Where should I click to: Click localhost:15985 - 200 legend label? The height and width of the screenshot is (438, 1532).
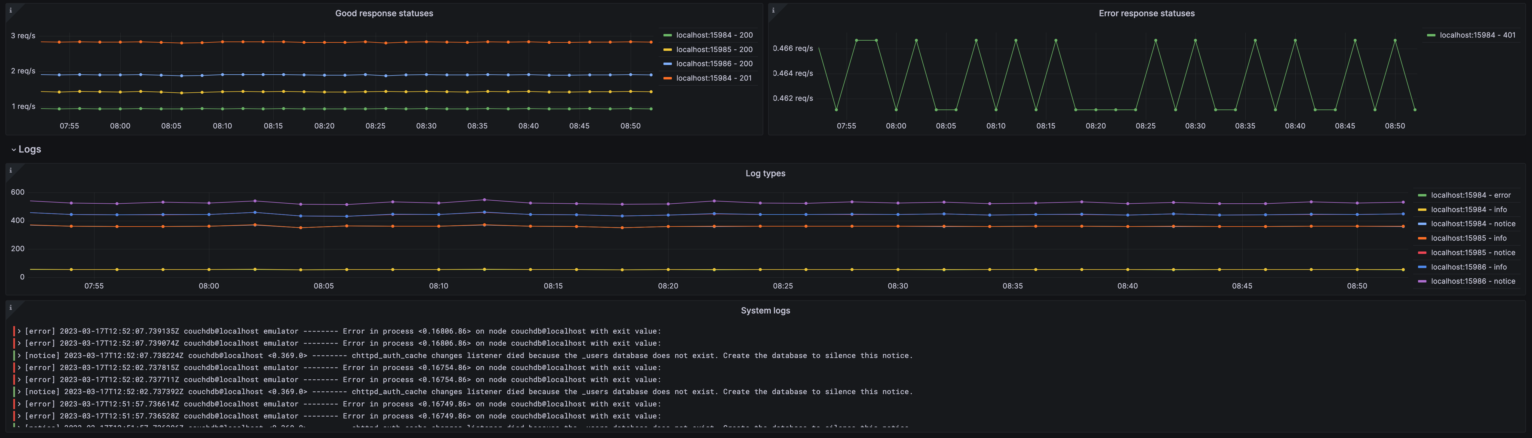(x=714, y=49)
